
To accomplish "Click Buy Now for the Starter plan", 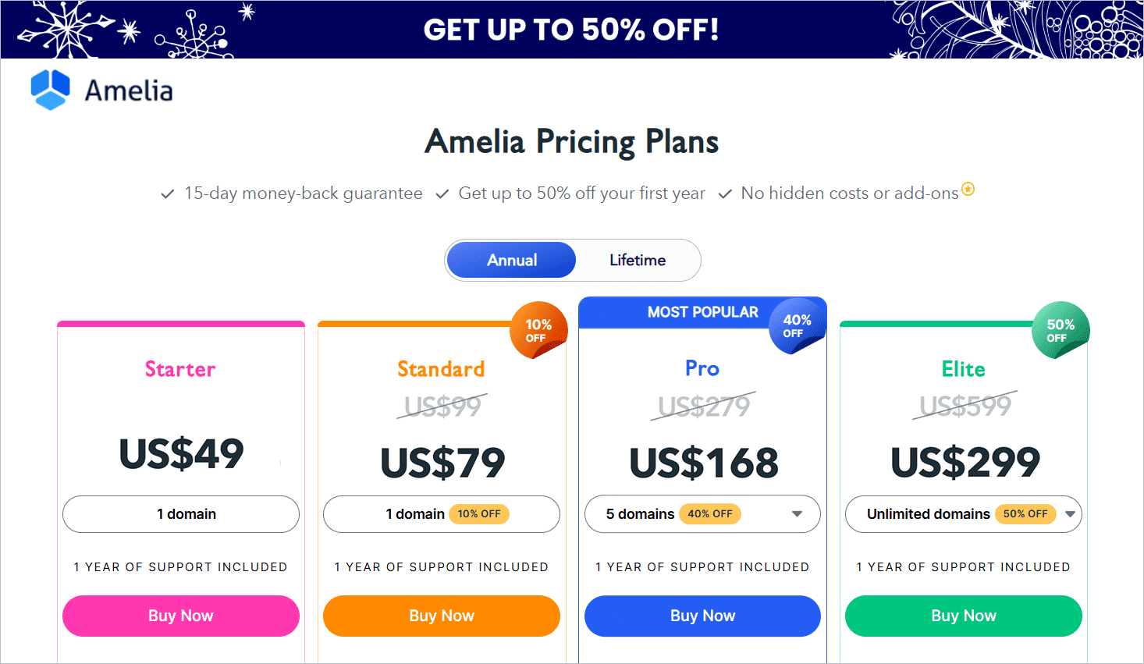I will [x=180, y=616].
